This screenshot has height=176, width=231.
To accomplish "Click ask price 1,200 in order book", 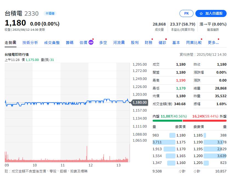I will (198, 156).
